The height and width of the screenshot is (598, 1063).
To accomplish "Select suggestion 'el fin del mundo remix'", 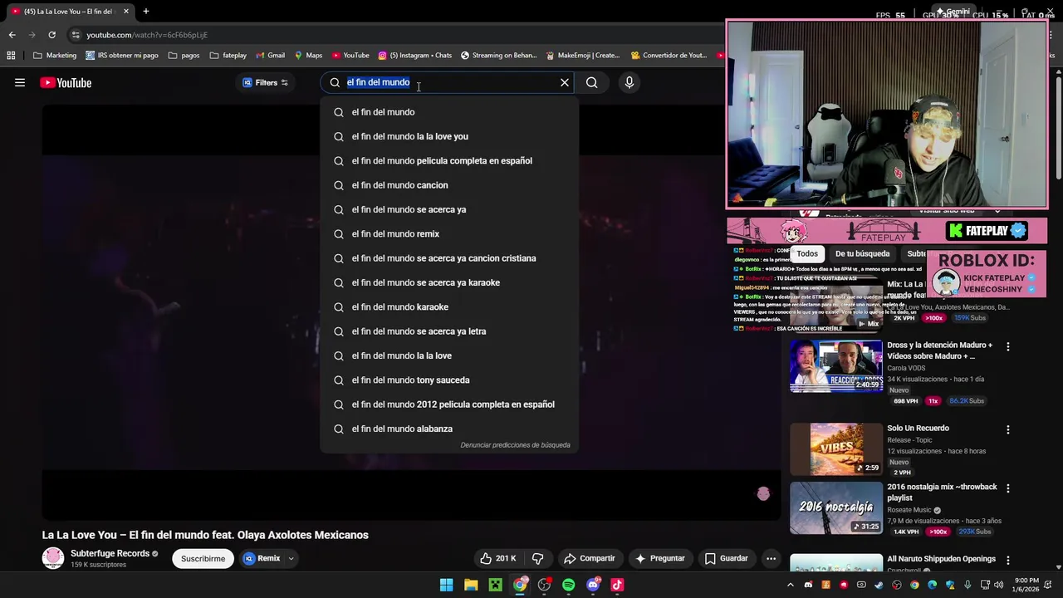I will point(449,234).
